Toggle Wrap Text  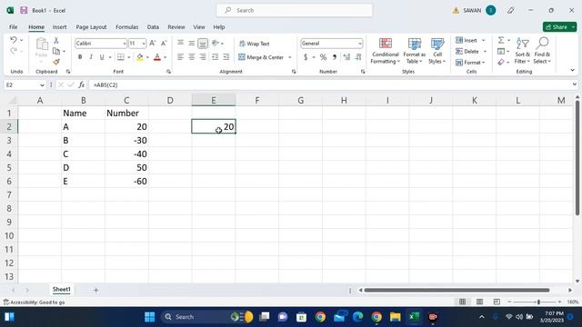pos(255,44)
